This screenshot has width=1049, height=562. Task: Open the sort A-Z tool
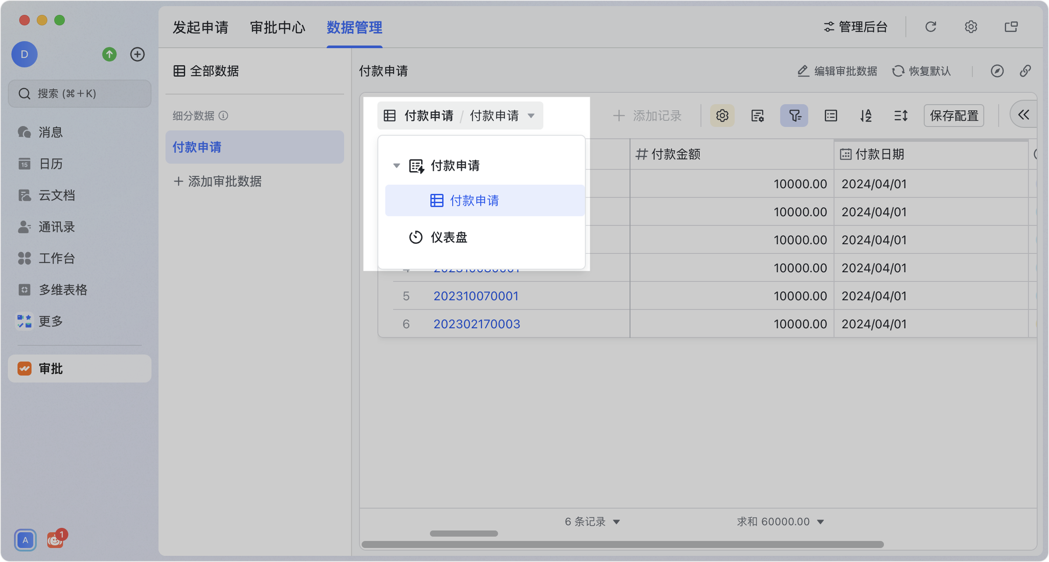click(866, 116)
